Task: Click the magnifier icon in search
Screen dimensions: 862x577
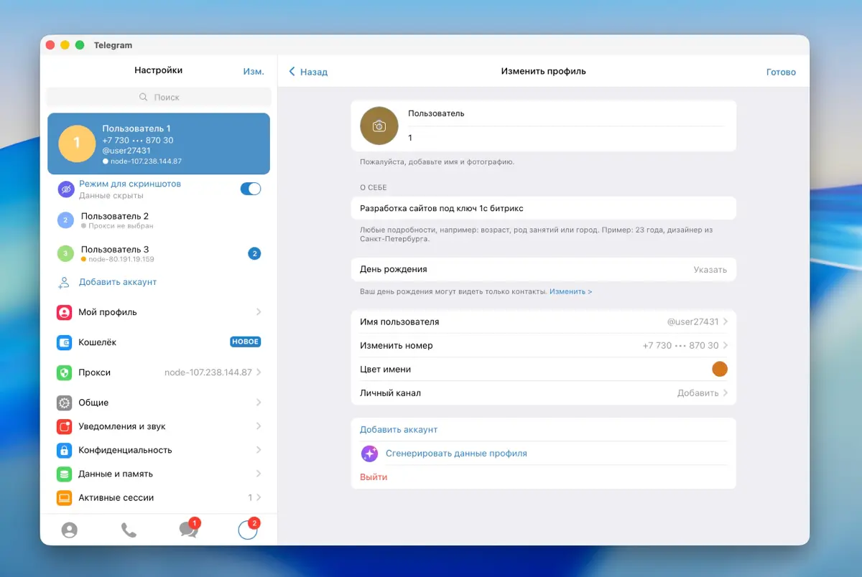Action: (x=143, y=97)
